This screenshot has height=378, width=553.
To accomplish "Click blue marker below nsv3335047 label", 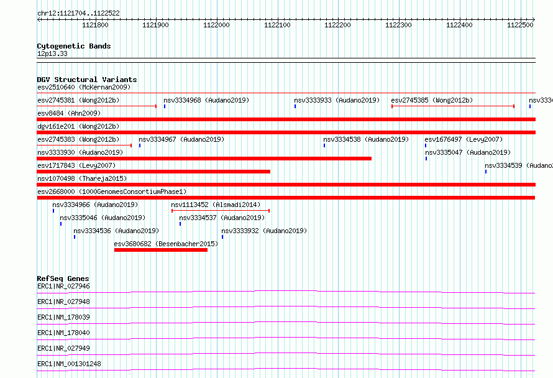I will click(426, 159).
